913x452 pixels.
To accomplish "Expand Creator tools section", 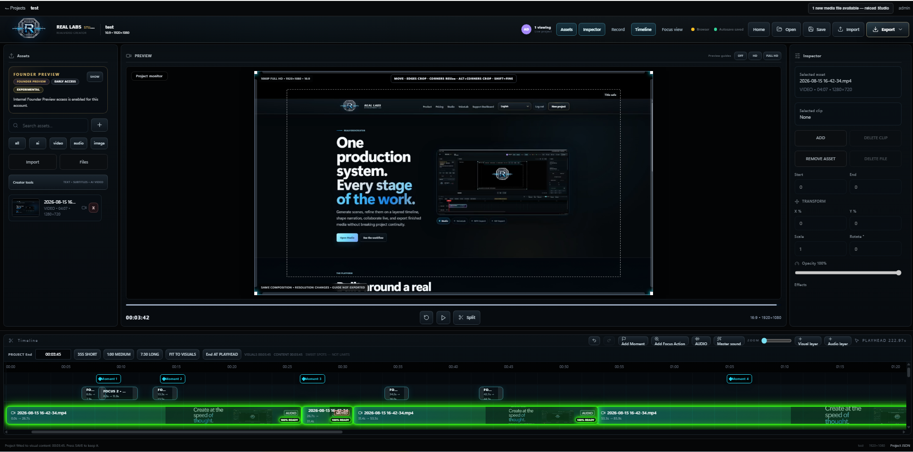I will point(58,182).
